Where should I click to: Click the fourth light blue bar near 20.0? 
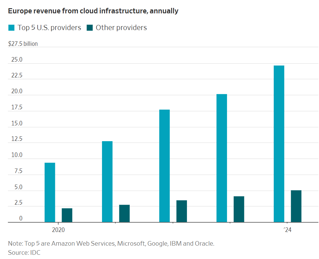[222, 158]
